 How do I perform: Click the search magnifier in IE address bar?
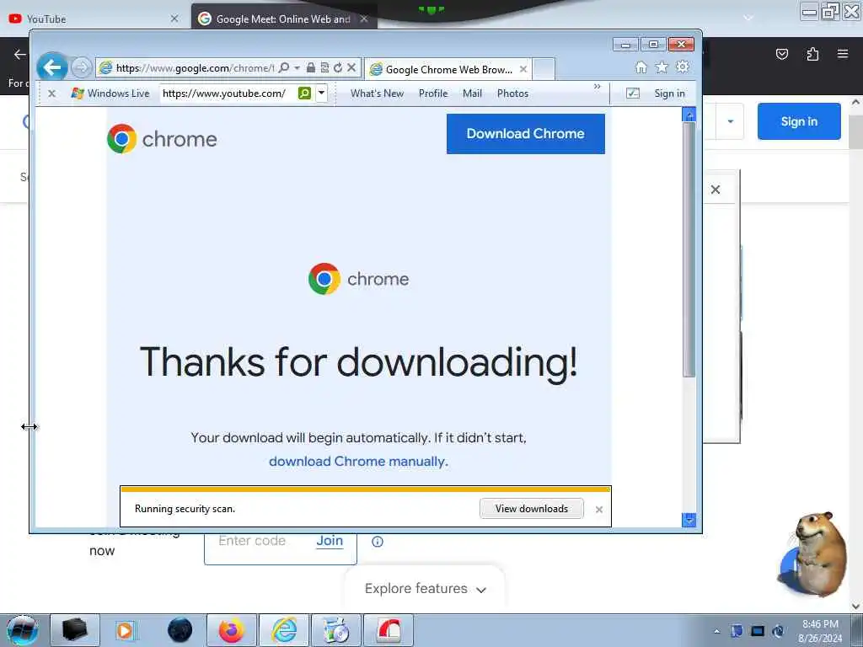(284, 67)
